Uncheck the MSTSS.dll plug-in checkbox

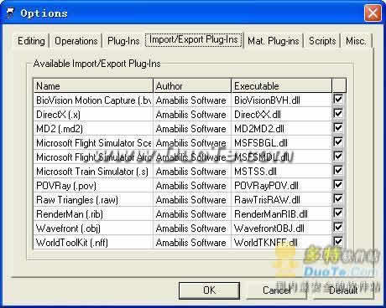(338, 170)
